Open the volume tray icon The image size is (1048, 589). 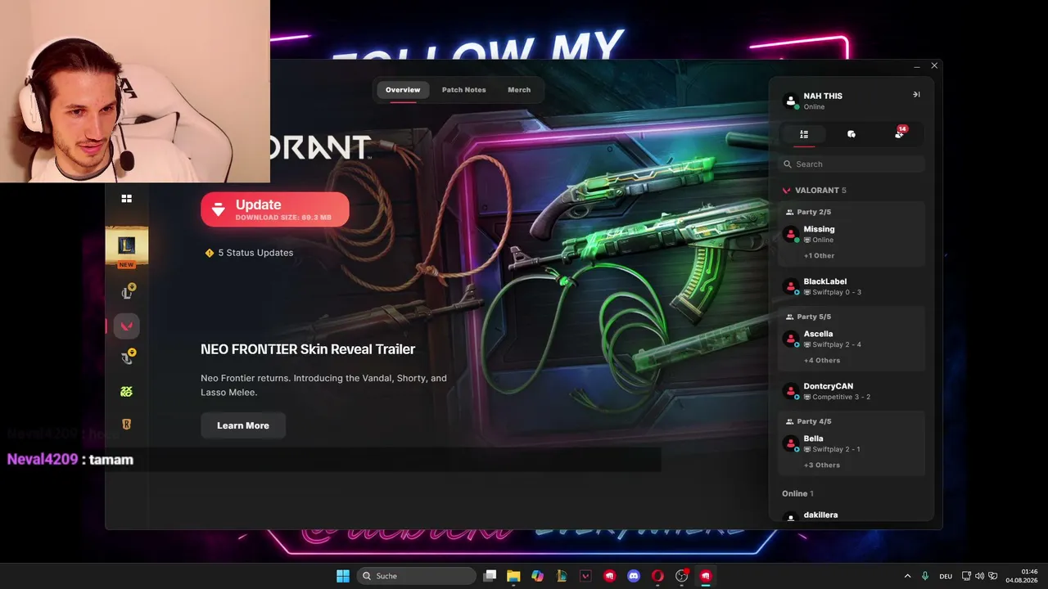pos(980,576)
